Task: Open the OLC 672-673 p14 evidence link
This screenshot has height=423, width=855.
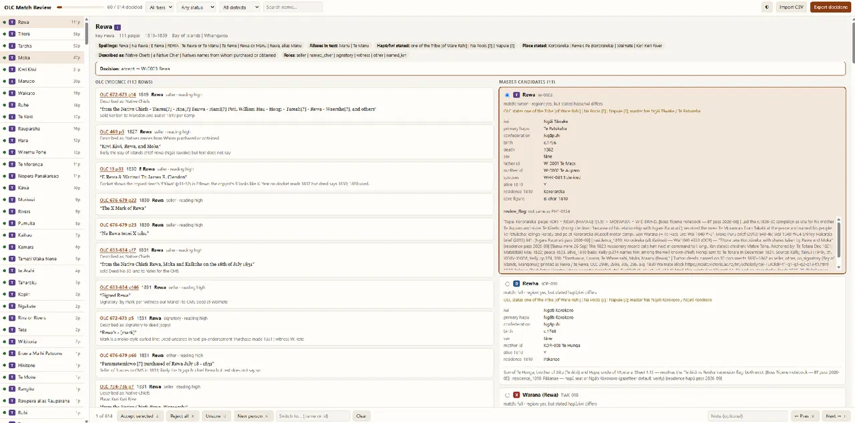Action: 118,94
